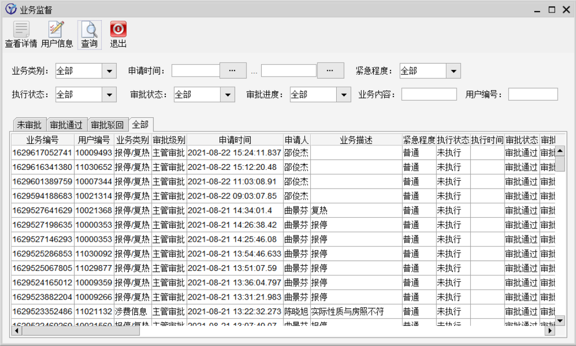576x346 pixels.
Task: Open the end date picker button
Action: click(x=330, y=70)
